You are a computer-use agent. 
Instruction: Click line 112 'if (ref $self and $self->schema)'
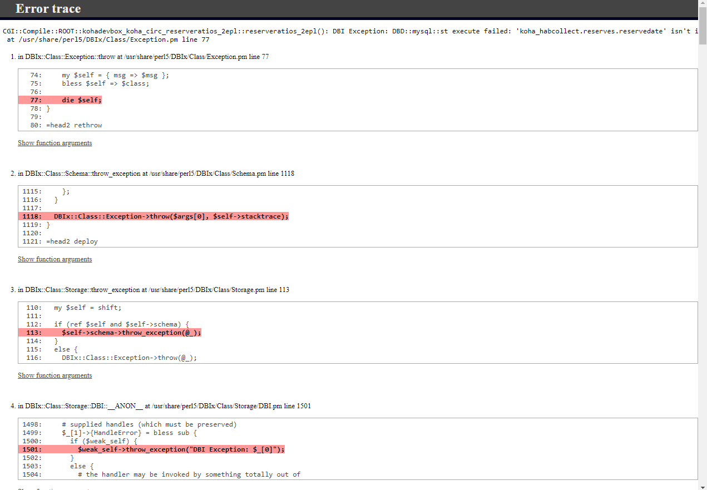point(121,324)
